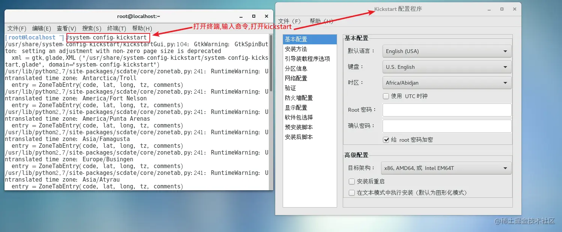Select 显示配置 in the sidebar

tap(297, 107)
